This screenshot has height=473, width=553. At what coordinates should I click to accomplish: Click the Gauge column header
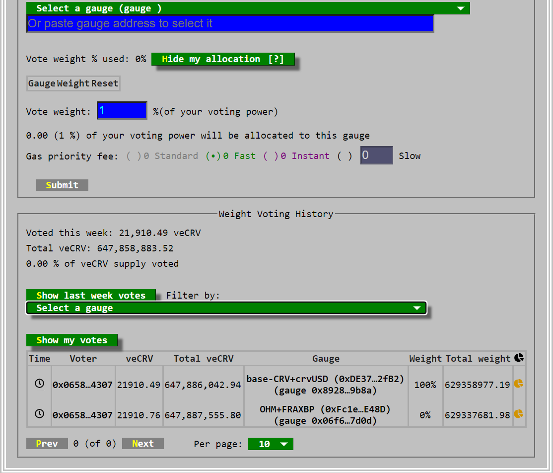(326, 359)
